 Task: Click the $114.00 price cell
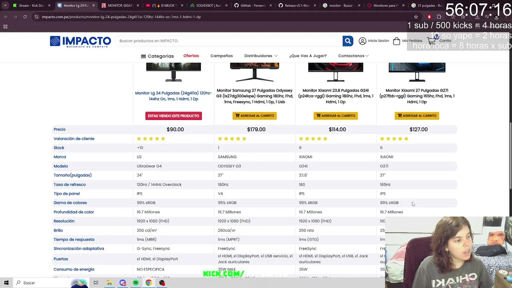pyautogui.click(x=337, y=129)
